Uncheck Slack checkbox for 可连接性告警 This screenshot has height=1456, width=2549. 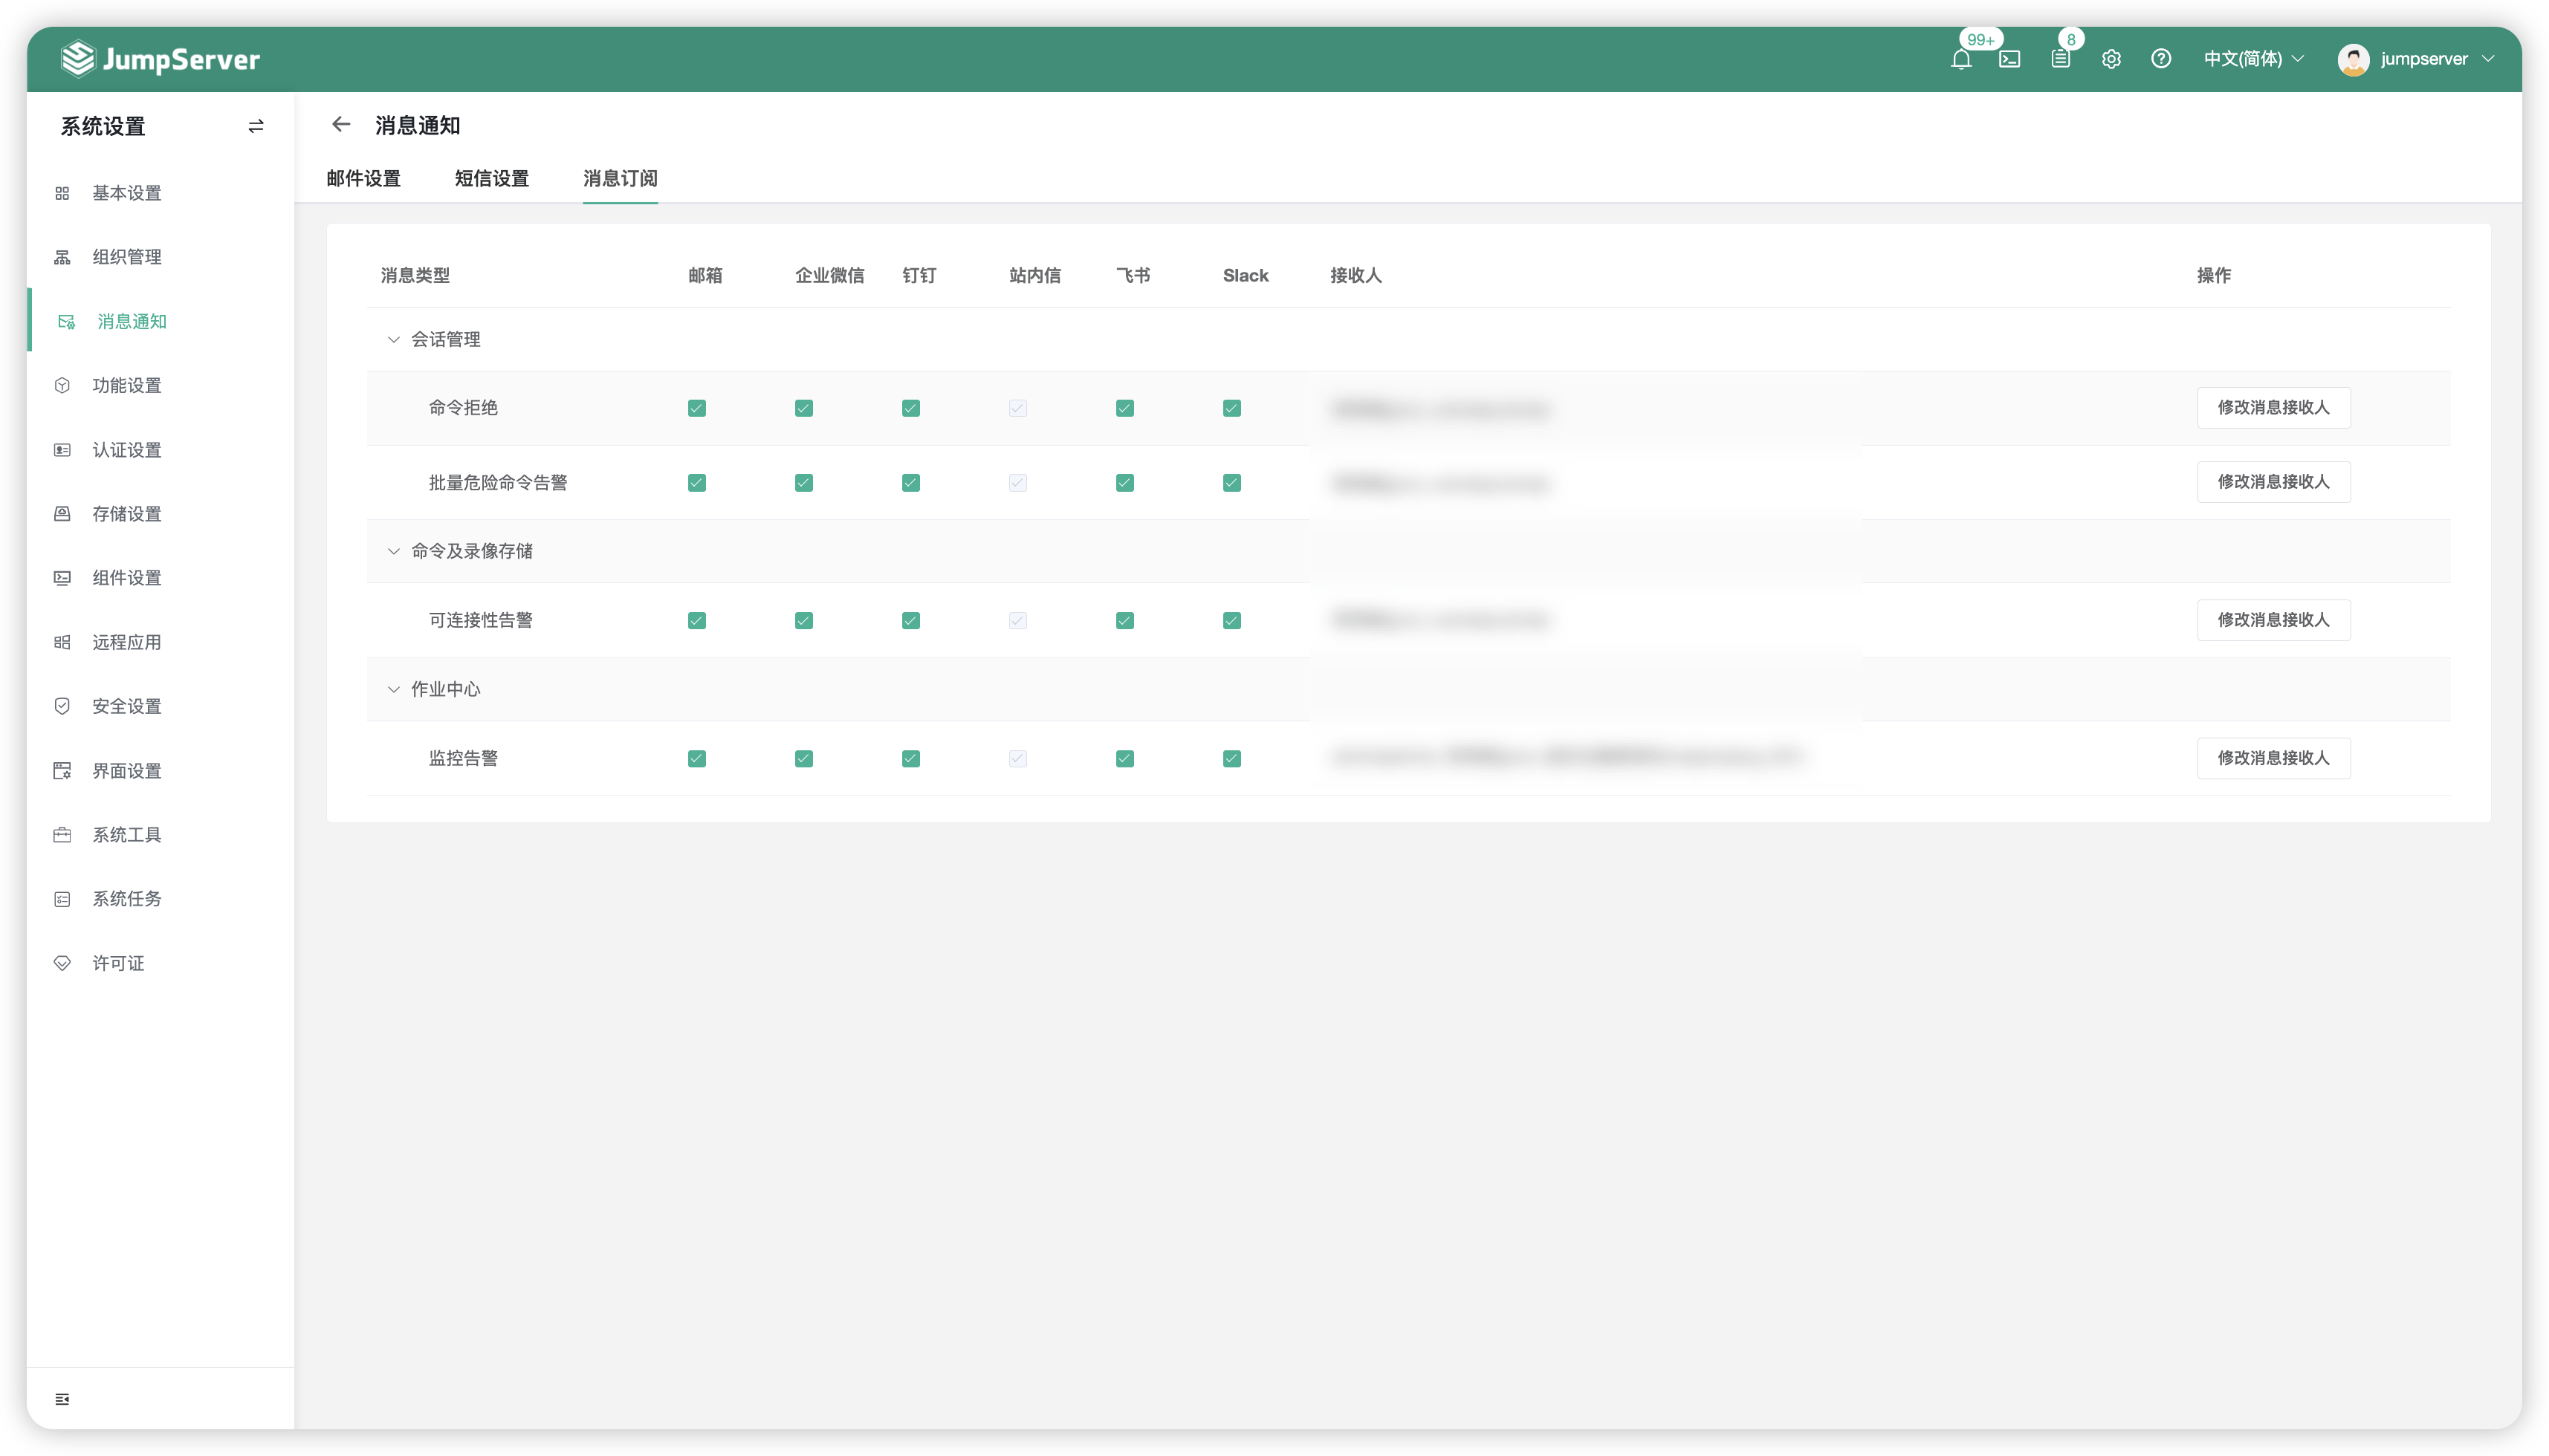click(1232, 621)
